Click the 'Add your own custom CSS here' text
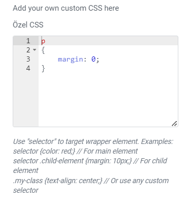The height and width of the screenshot is (205, 189). [66, 8]
